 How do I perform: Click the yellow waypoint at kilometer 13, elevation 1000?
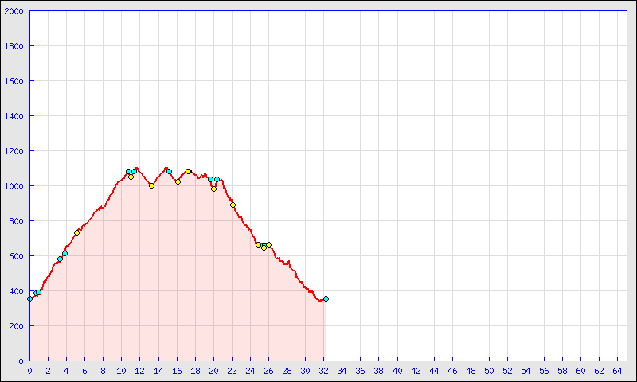click(151, 186)
